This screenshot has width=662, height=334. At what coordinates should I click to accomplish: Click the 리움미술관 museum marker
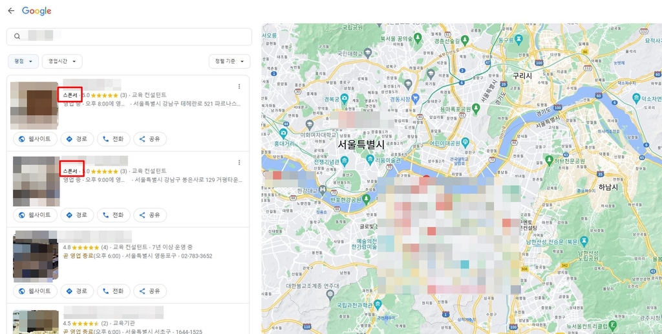(370, 160)
